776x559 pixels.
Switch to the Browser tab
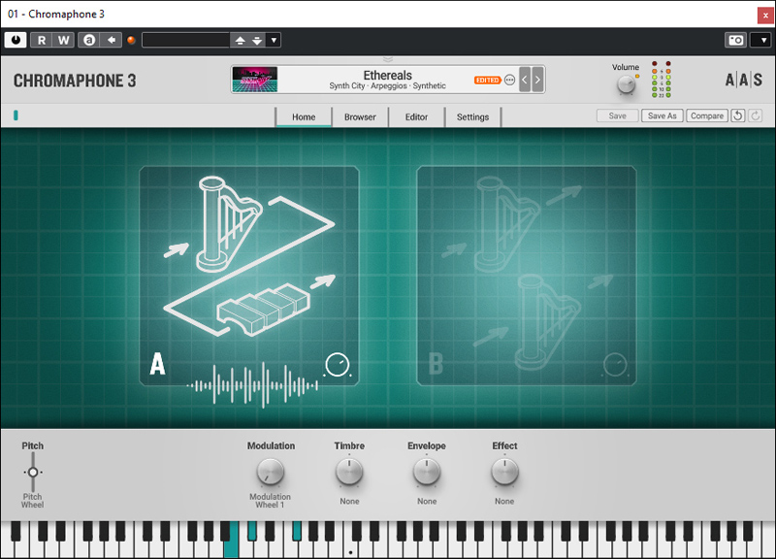coord(360,117)
